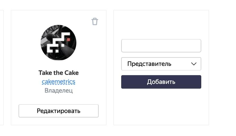The width and height of the screenshot is (236, 136).
Task: Click the dashed-underlined cakemetrics username
Action: [59, 82]
